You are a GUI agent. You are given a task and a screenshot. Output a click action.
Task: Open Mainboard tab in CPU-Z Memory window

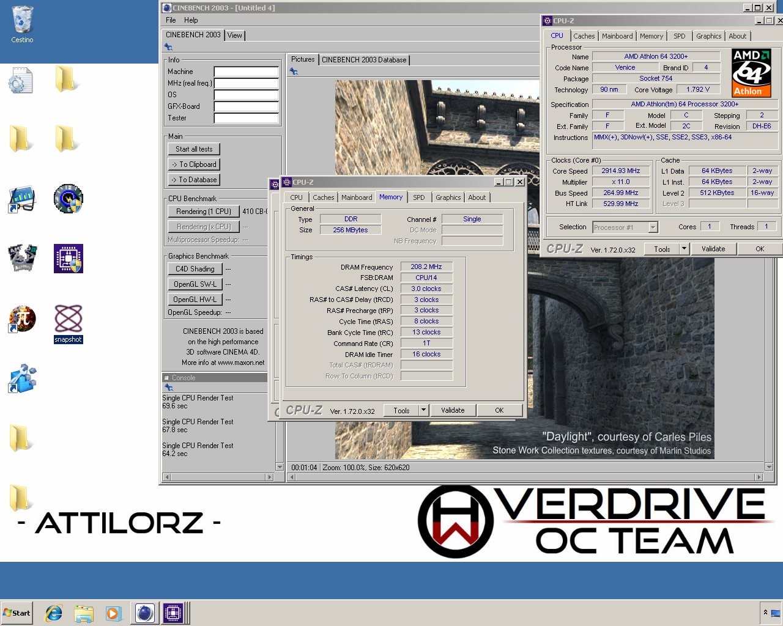tap(357, 197)
